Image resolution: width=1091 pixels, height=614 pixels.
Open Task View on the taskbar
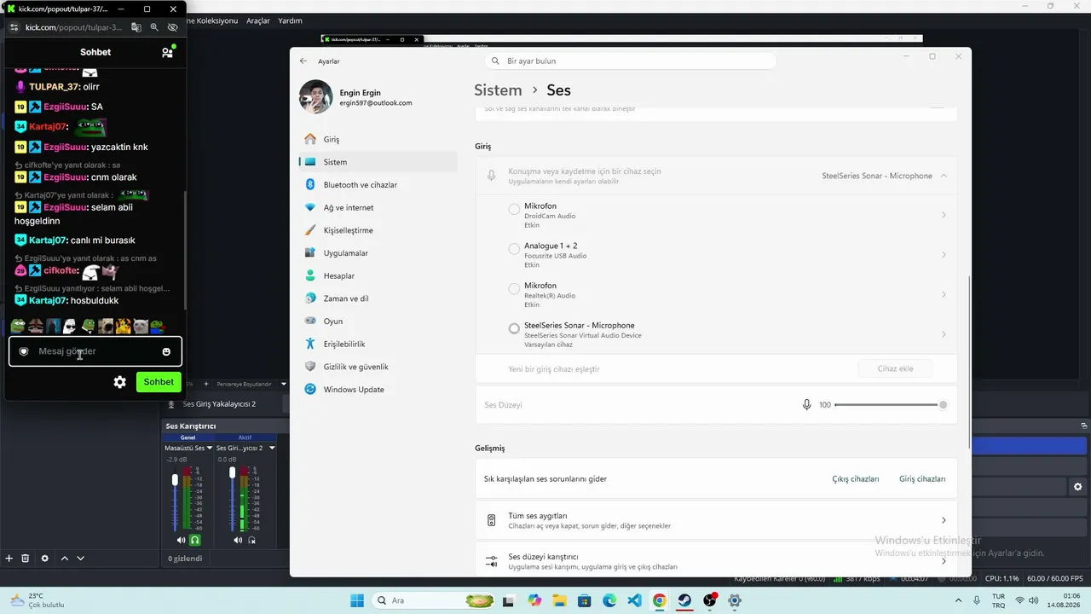click(508, 600)
